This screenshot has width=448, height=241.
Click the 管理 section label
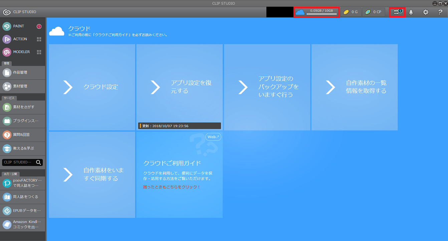(x=7, y=63)
